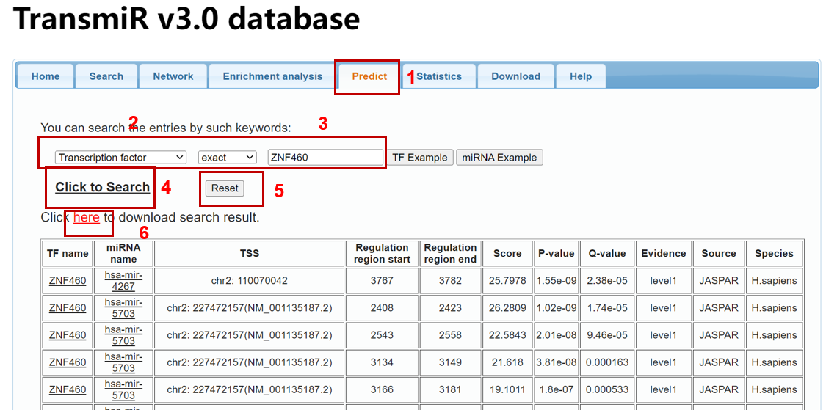Open hsa-mir-5703 link in row starting 3134
This screenshot has height=410, width=826.
coord(123,362)
